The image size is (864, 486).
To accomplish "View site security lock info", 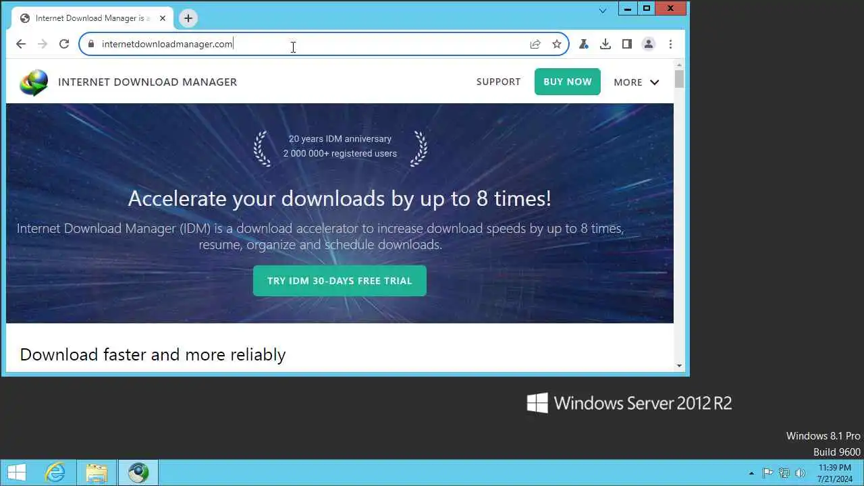I will tap(90, 44).
